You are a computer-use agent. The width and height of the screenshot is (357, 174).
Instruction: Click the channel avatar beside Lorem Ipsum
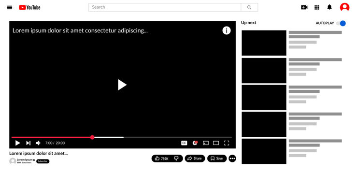point(13,161)
